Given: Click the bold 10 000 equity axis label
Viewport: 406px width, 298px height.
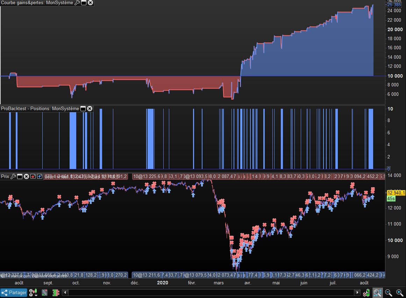Looking at the screenshot, I should point(395,76).
